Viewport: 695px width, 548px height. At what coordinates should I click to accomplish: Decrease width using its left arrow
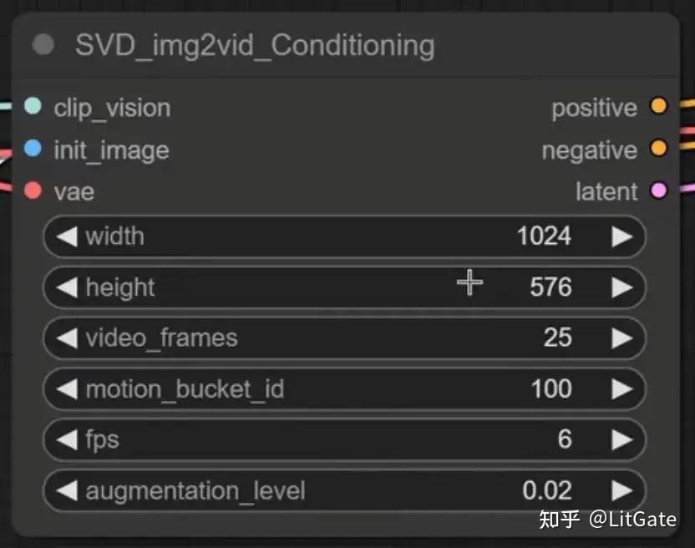click(67, 236)
